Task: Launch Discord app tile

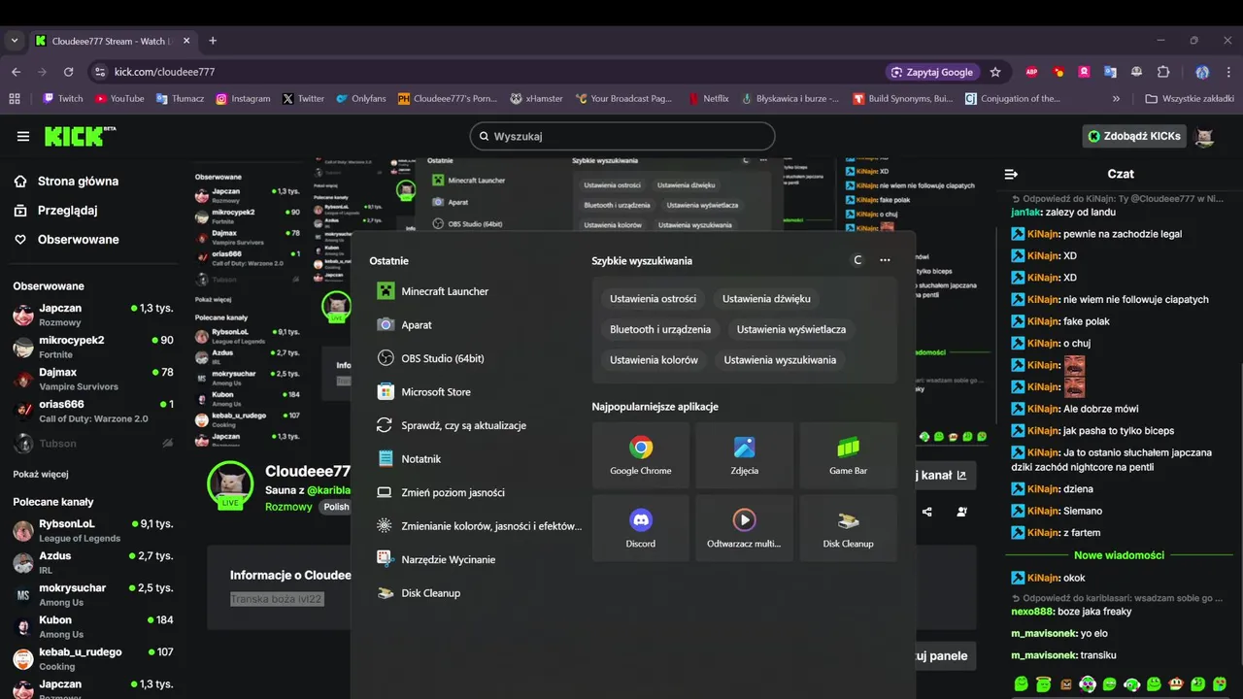Action: (x=641, y=528)
